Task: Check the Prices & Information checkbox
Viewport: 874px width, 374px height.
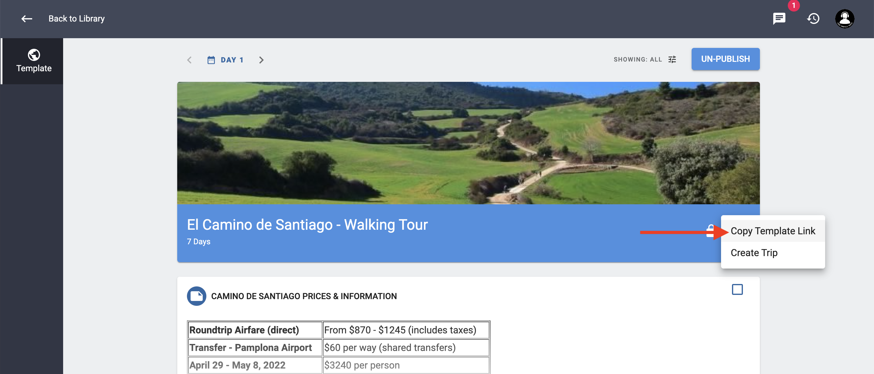Action: [x=737, y=289]
